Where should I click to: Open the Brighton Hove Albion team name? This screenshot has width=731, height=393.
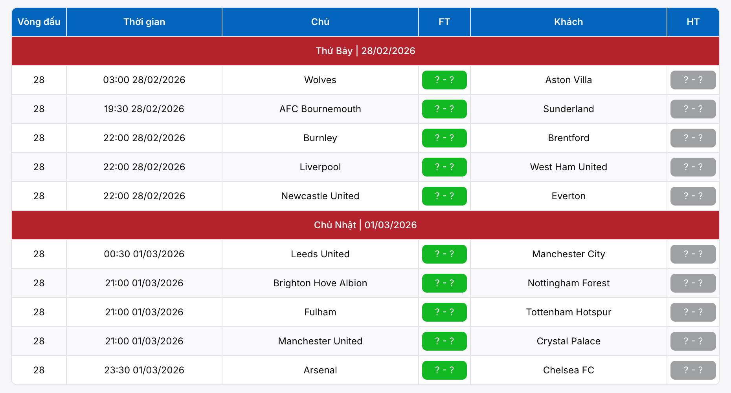320,283
